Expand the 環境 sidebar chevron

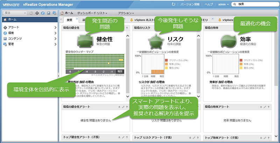(x=55, y=33)
